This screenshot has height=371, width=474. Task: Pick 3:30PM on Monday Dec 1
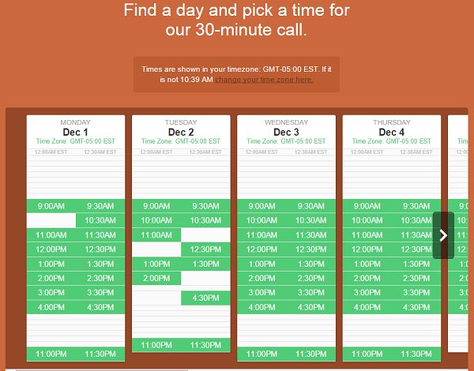(100, 293)
